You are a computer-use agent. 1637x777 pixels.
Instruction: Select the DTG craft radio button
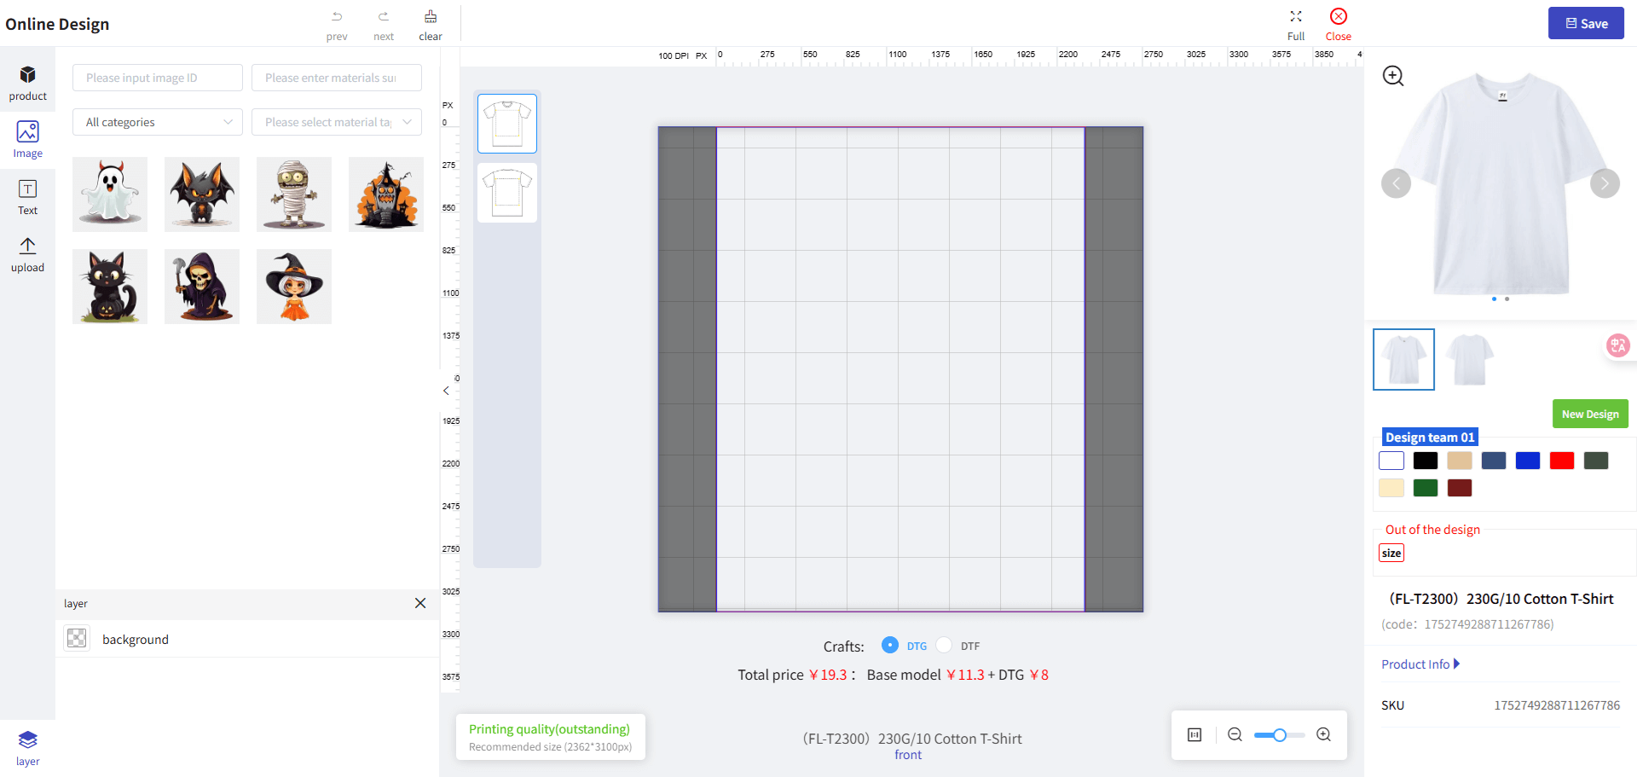click(890, 645)
